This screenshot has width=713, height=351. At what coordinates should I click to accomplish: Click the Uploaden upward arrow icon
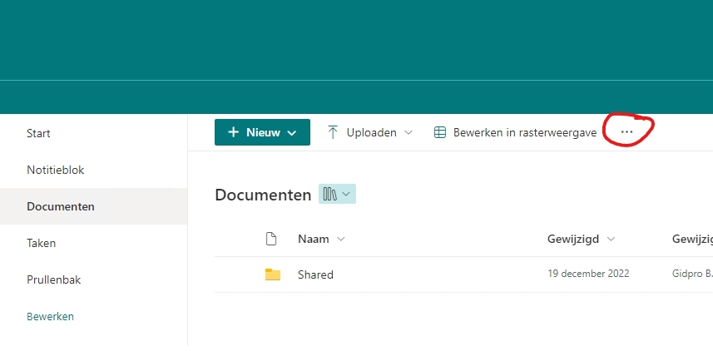coord(333,132)
